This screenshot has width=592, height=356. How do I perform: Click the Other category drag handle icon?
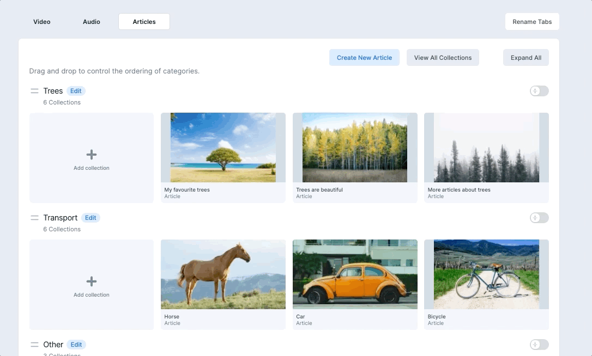[34, 345]
